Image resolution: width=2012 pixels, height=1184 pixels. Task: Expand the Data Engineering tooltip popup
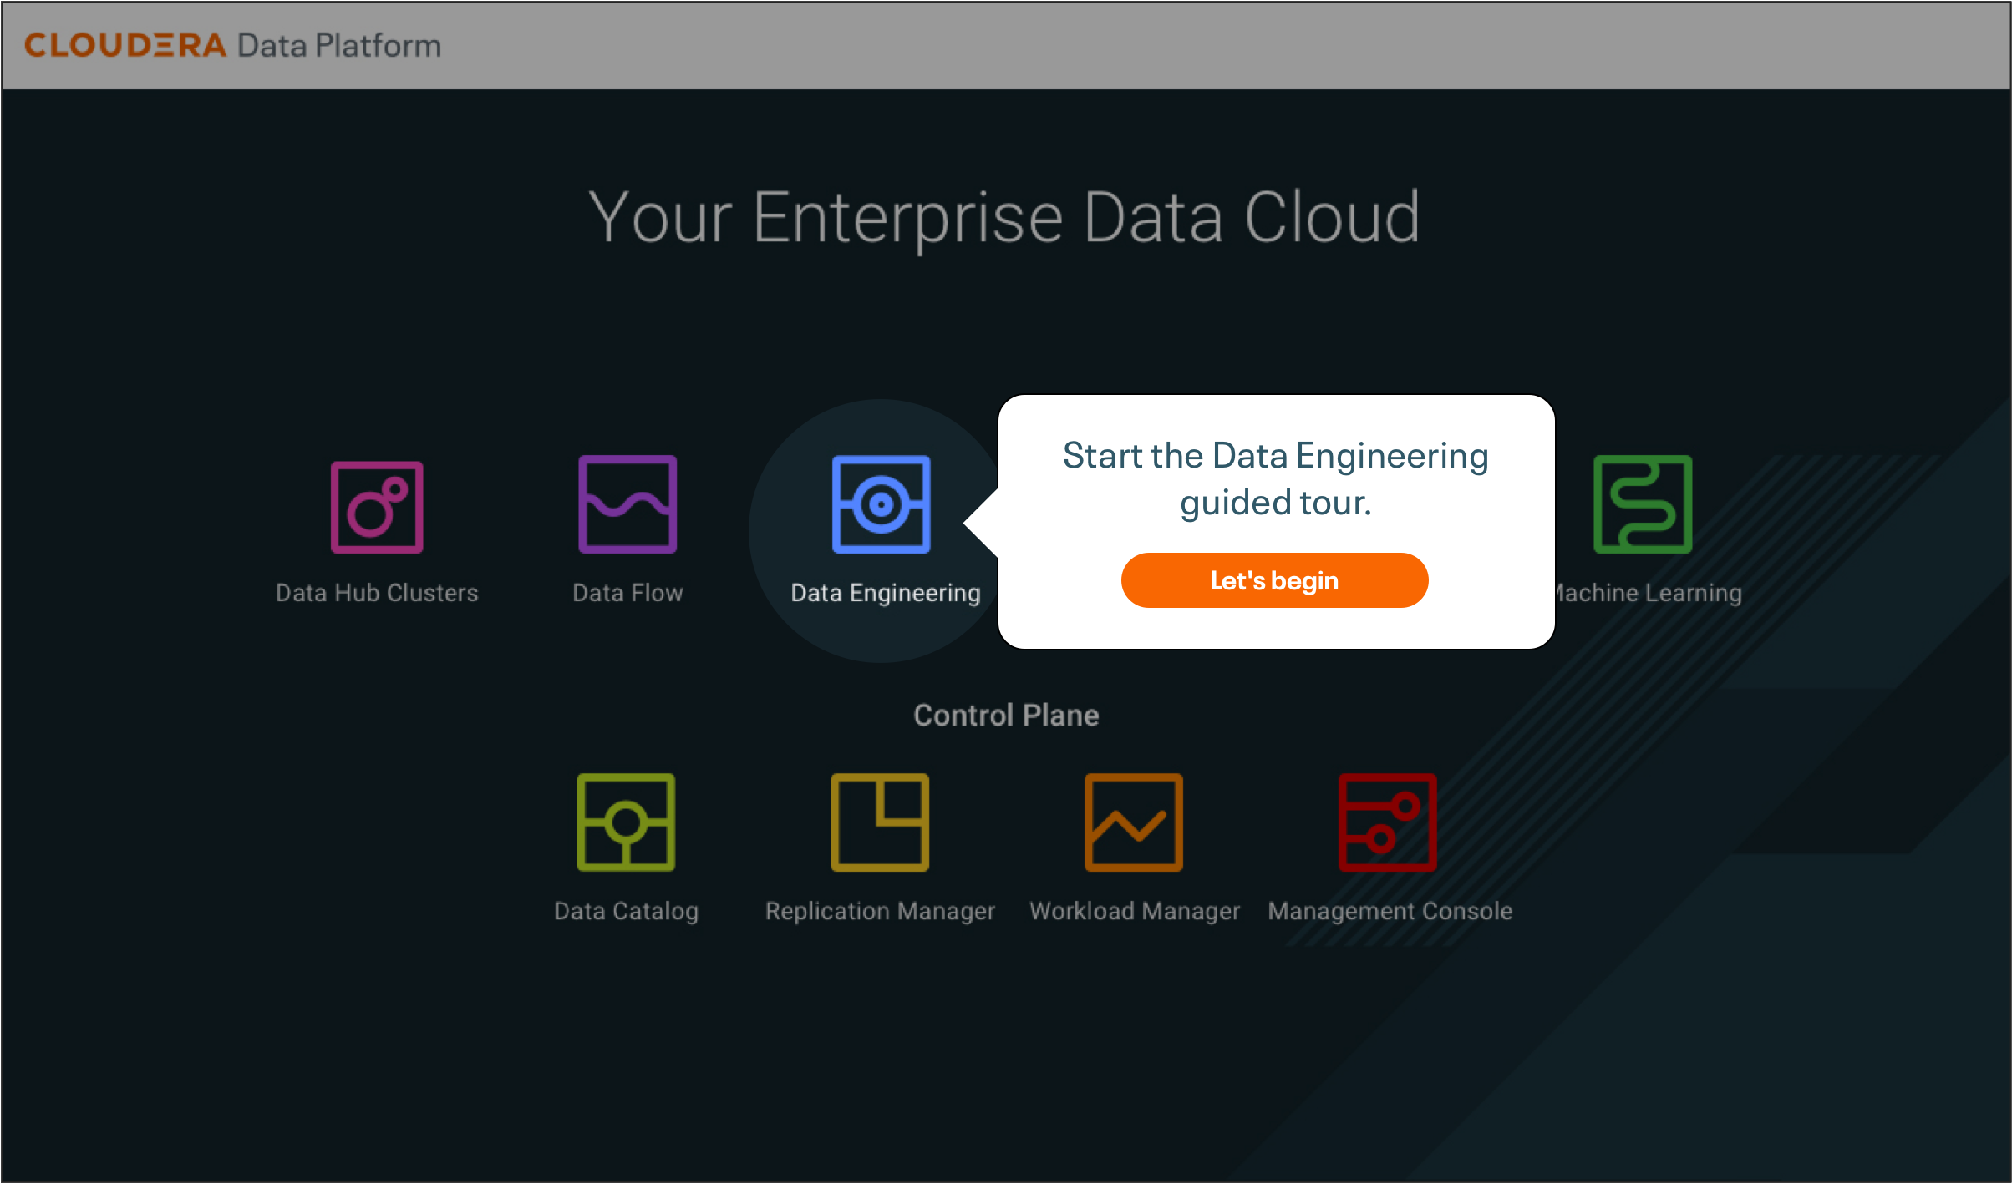pyautogui.click(x=1273, y=579)
